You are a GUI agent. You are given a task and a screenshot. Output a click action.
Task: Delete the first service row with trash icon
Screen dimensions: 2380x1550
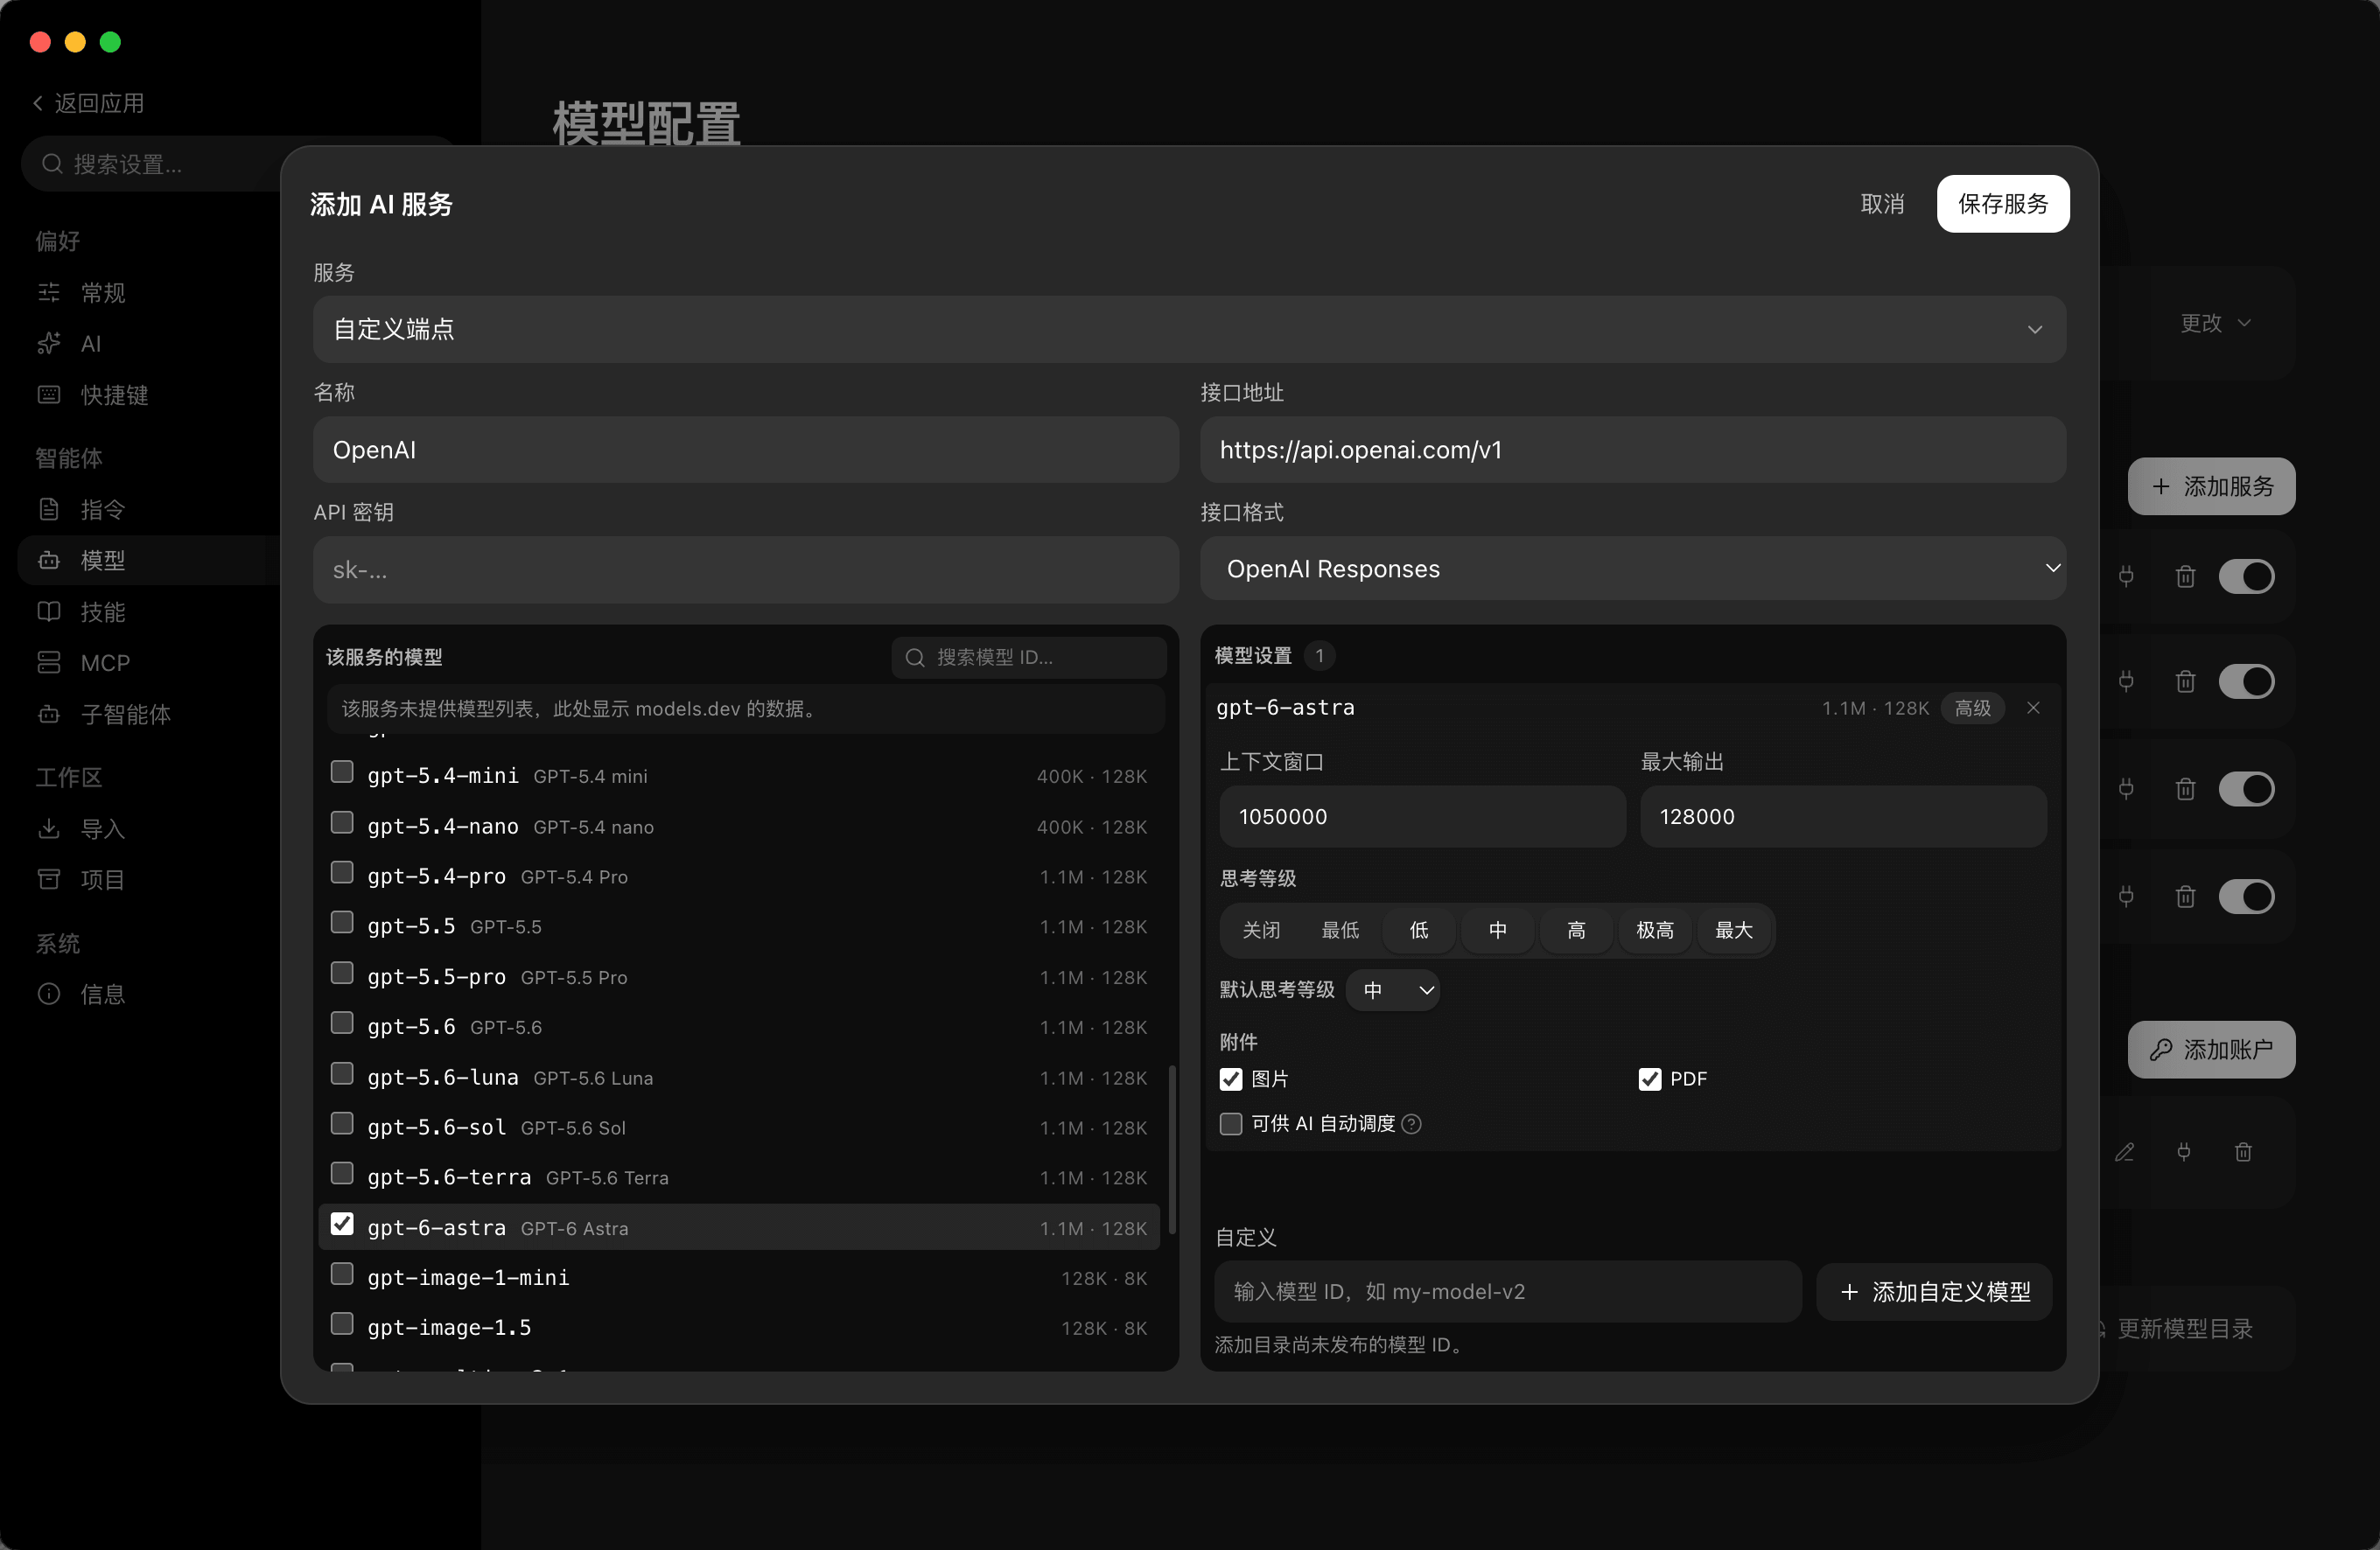(x=2185, y=576)
